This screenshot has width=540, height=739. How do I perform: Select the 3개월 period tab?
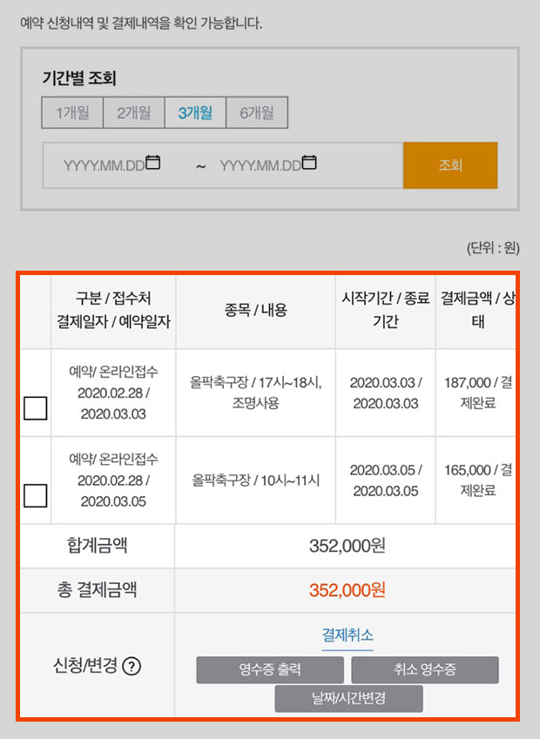195,112
